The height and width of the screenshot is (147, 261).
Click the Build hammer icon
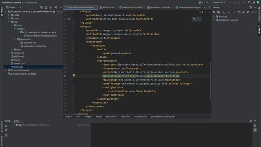(x=207, y=2)
